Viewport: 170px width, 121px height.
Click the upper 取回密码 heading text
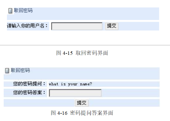click(23, 11)
